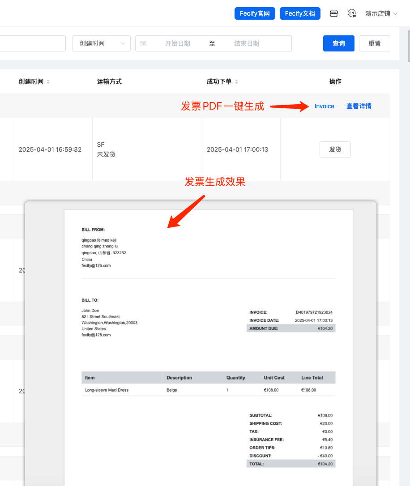The image size is (410, 486).
Task: Select the 开始日期 start date field
Action: (x=178, y=43)
